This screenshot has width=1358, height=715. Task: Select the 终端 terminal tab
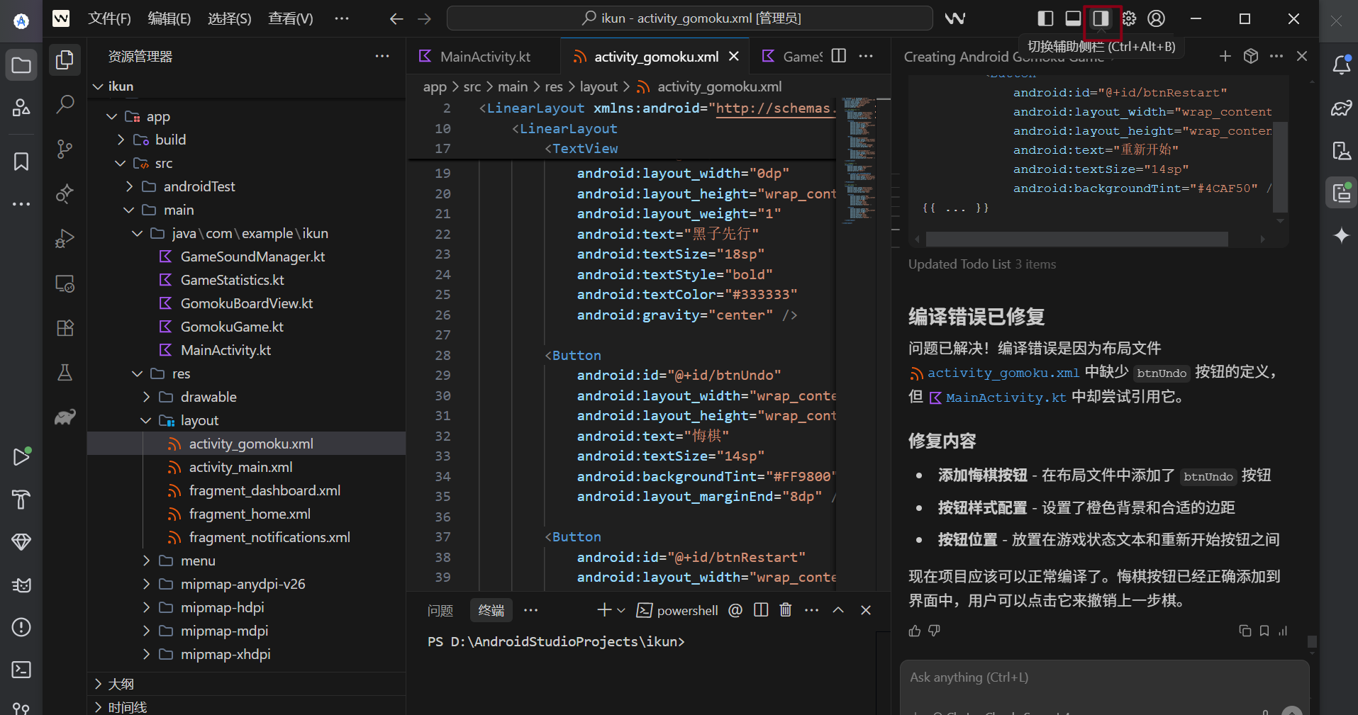click(491, 610)
